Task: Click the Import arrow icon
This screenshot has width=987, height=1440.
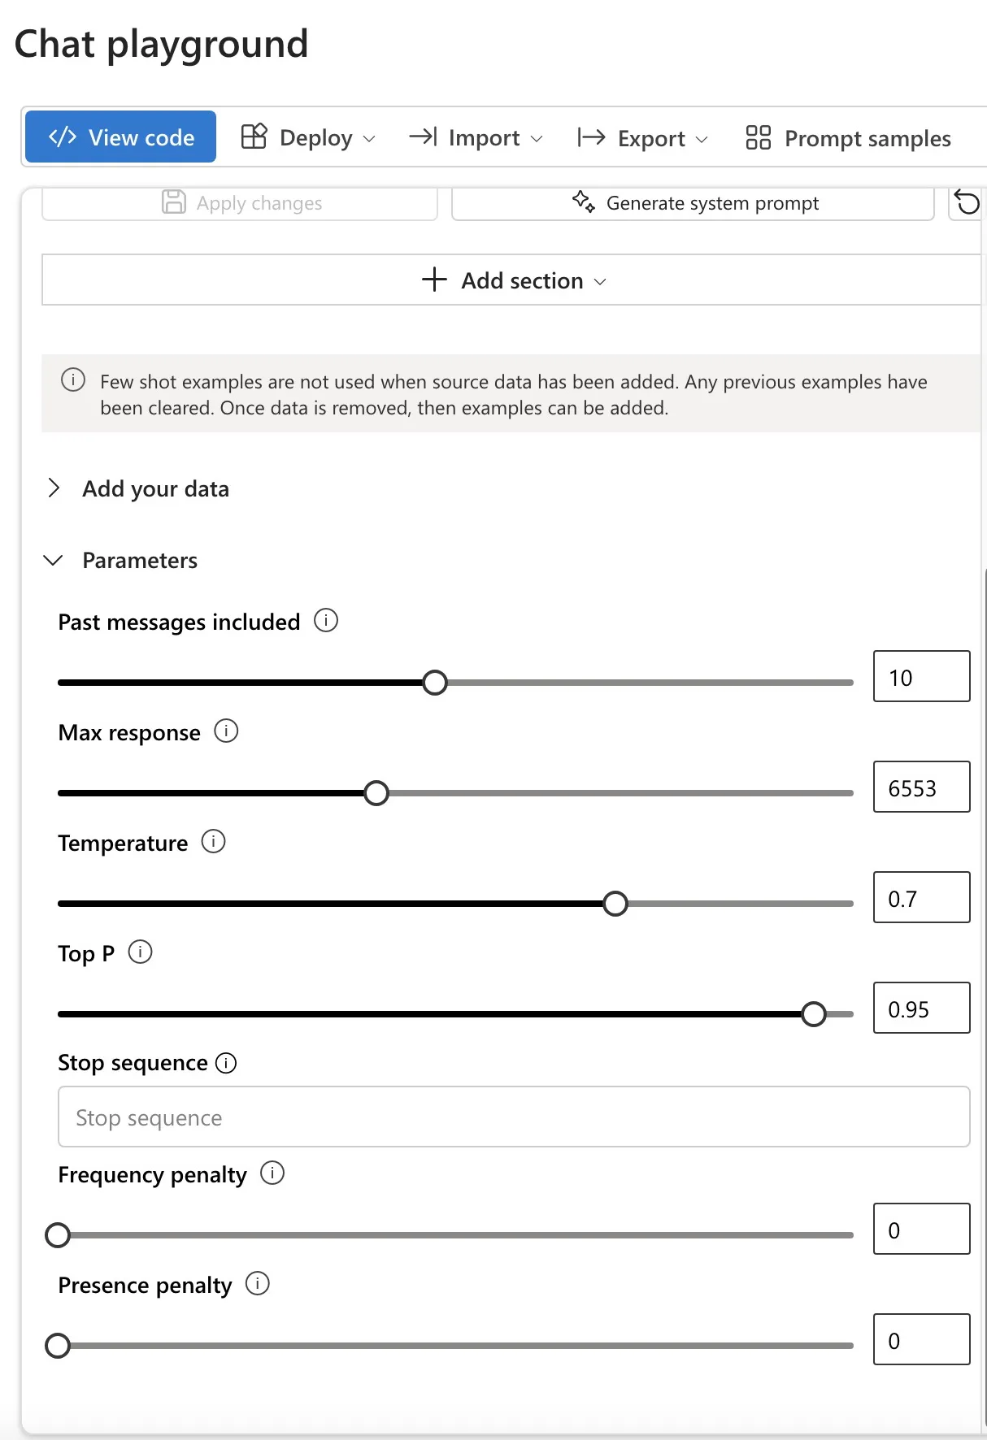Action: pyautogui.click(x=424, y=137)
